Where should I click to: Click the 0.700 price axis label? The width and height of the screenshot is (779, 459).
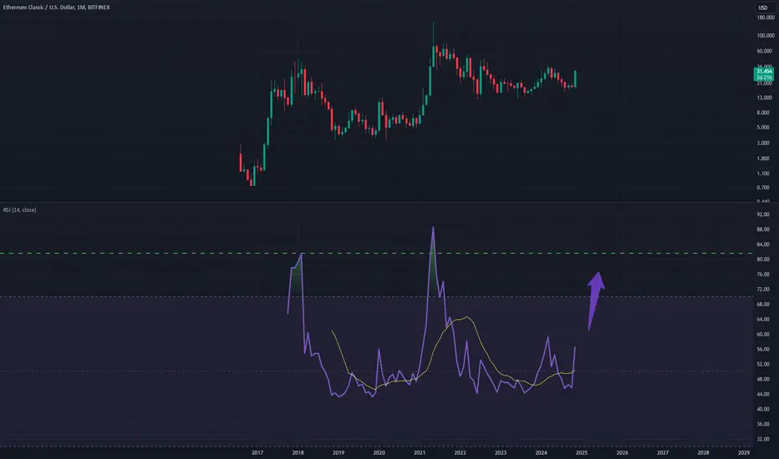point(763,188)
